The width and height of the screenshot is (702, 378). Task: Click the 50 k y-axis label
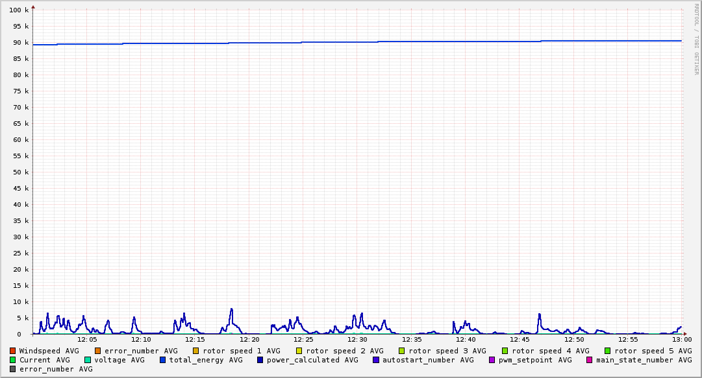pyautogui.click(x=19, y=172)
